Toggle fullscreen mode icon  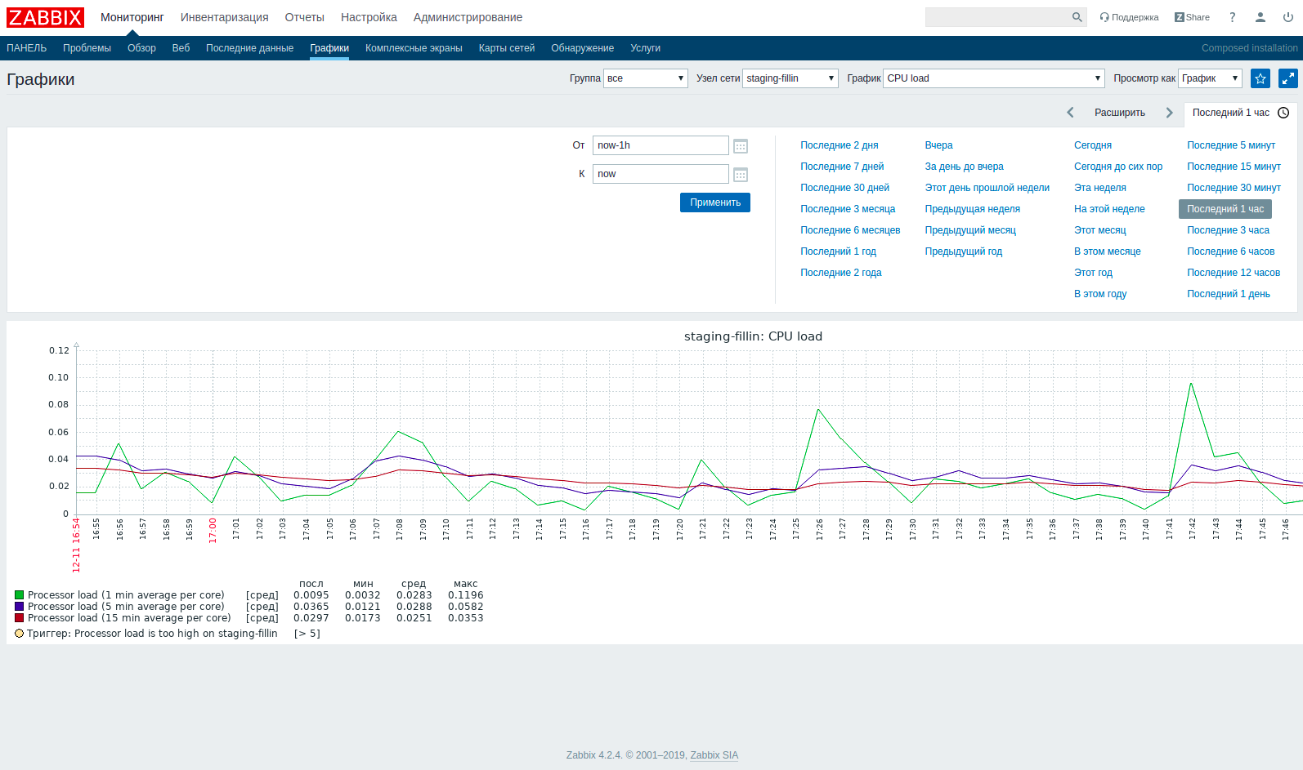coord(1288,78)
